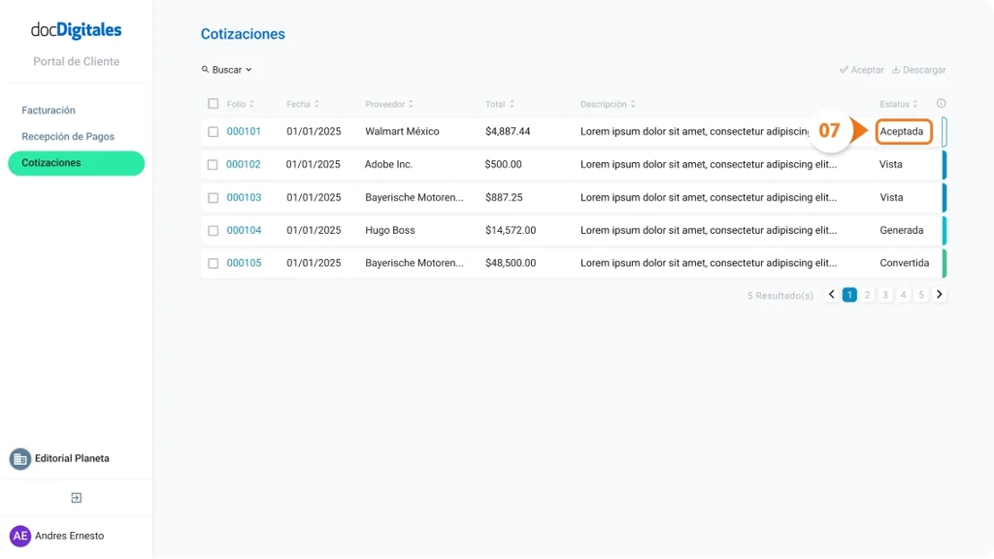
Task: Click the magnifier icon next to Buscar
Action: pos(206,69)
